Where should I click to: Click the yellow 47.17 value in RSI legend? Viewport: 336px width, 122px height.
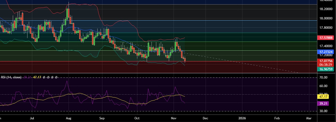point(37,77)
